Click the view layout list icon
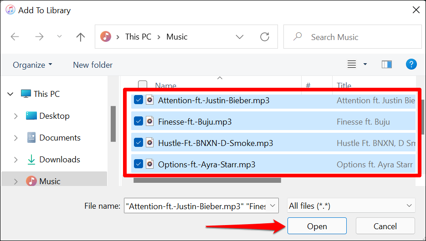Image resolution: width=426 pixels, height=241 pixels. point(352,65)
